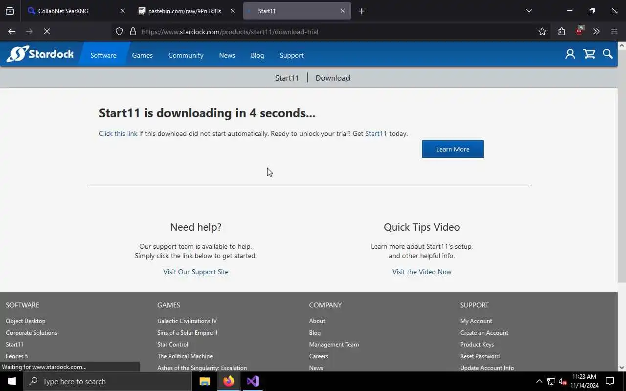
Task: Switch to the CollabNet SearXNG tab
Action: click(x=76, y=11)
